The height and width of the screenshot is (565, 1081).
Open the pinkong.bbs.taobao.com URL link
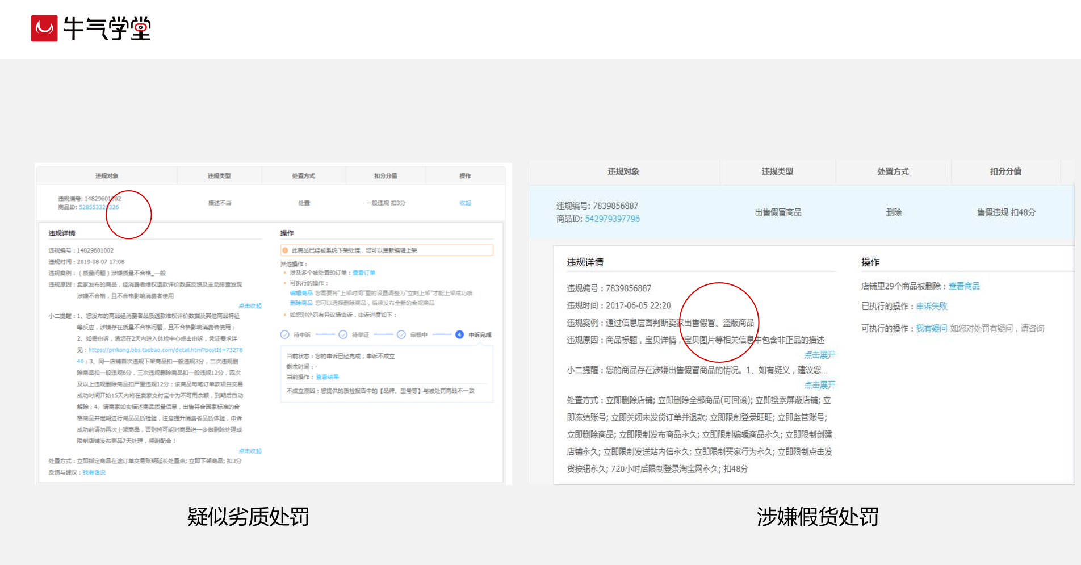point(165,350)
